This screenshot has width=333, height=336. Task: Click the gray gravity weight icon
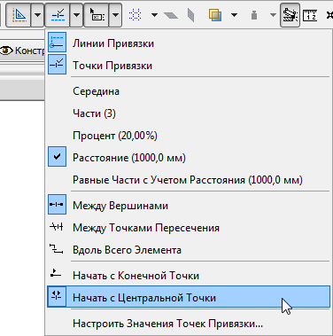click(254, 15)
